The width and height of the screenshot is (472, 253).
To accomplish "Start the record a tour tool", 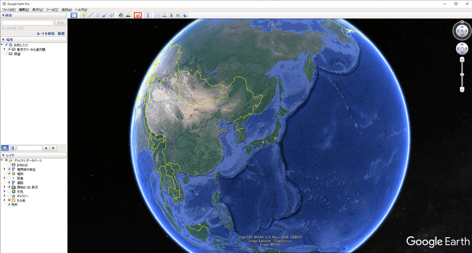I will coord(112,15).
